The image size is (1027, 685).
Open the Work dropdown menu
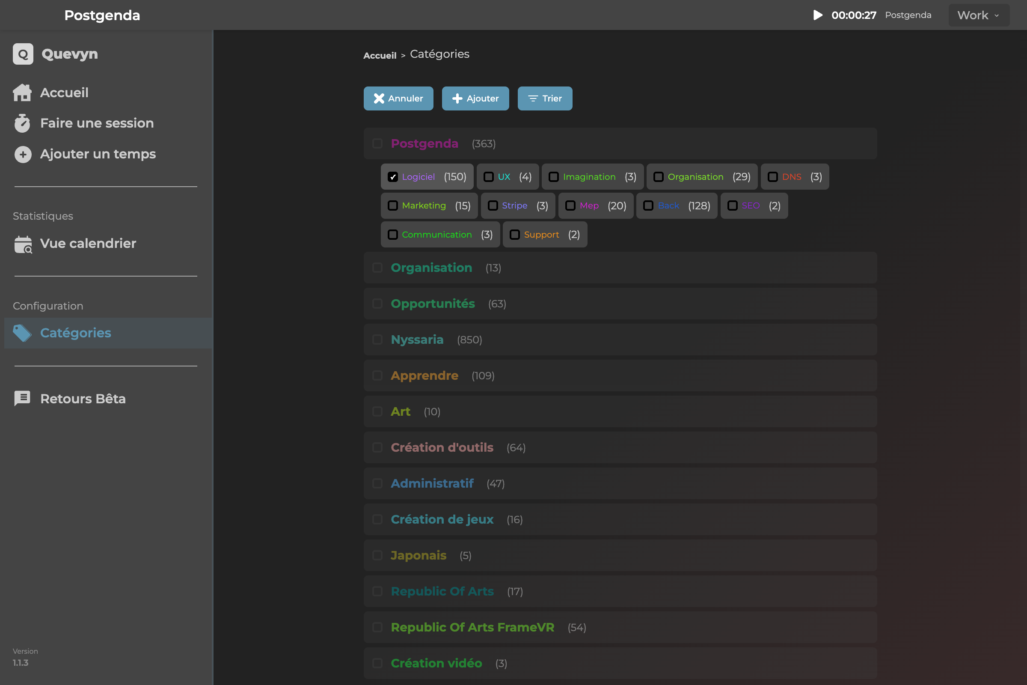pos(979,15)
